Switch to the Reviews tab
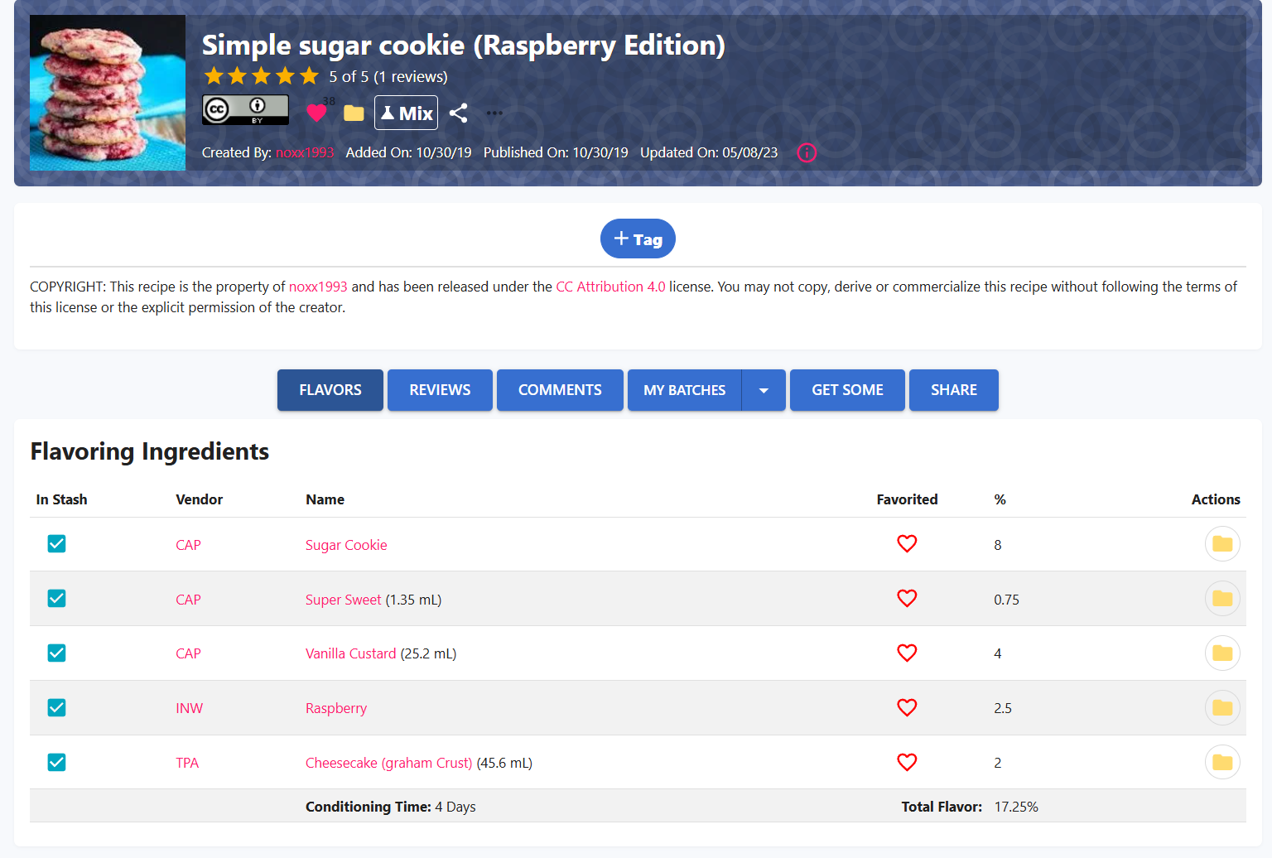Image resolution: width=1272 pixels, height=858 pixels. click(440, 390)
